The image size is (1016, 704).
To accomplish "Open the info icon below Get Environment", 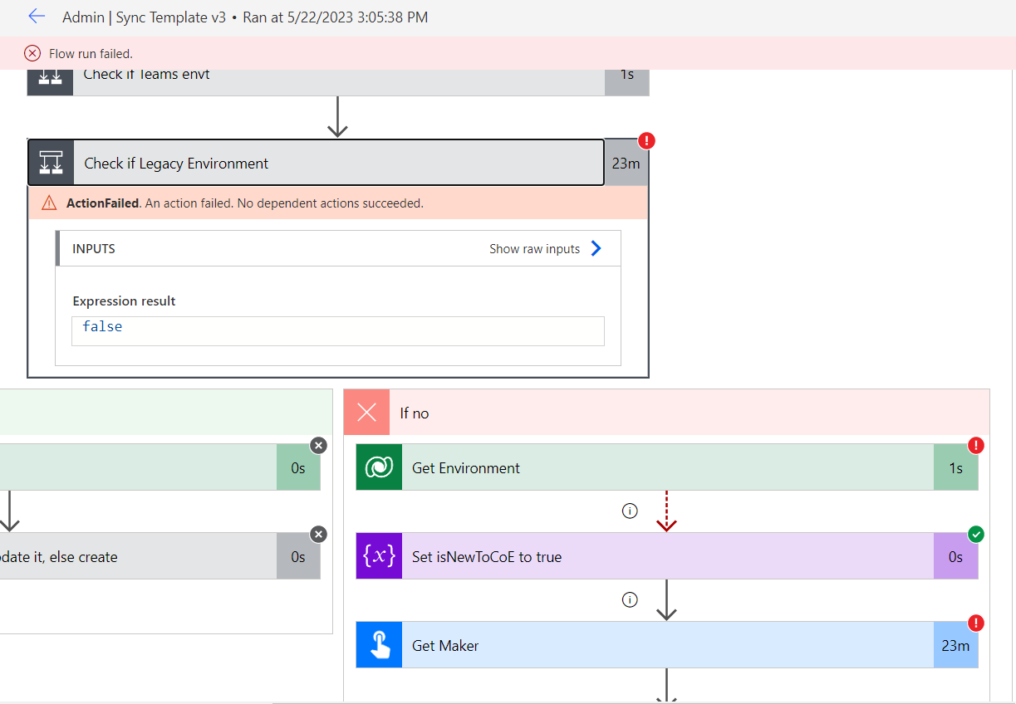I will click(630, 511).
